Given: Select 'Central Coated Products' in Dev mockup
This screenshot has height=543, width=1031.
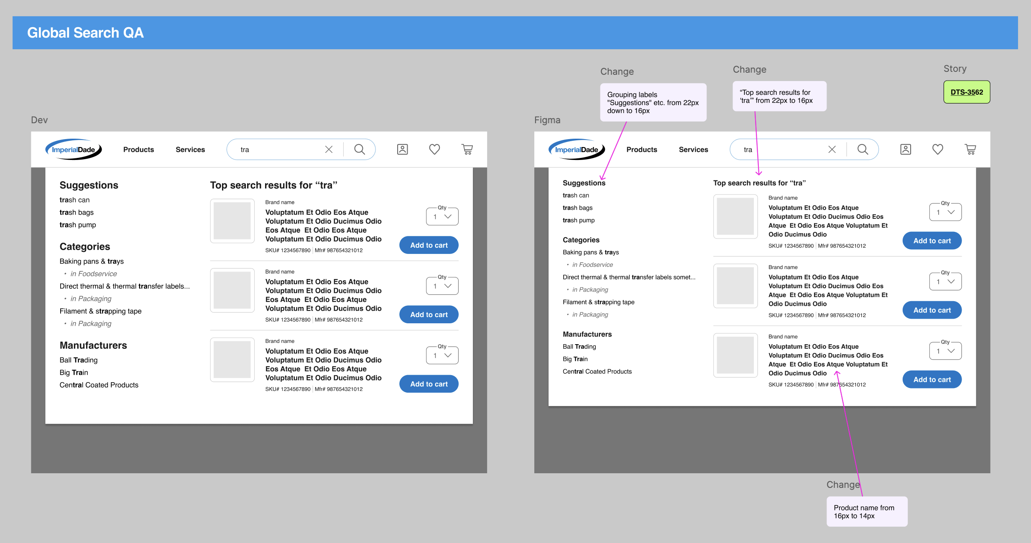Looking at the screenshot, I should point(99,385).
